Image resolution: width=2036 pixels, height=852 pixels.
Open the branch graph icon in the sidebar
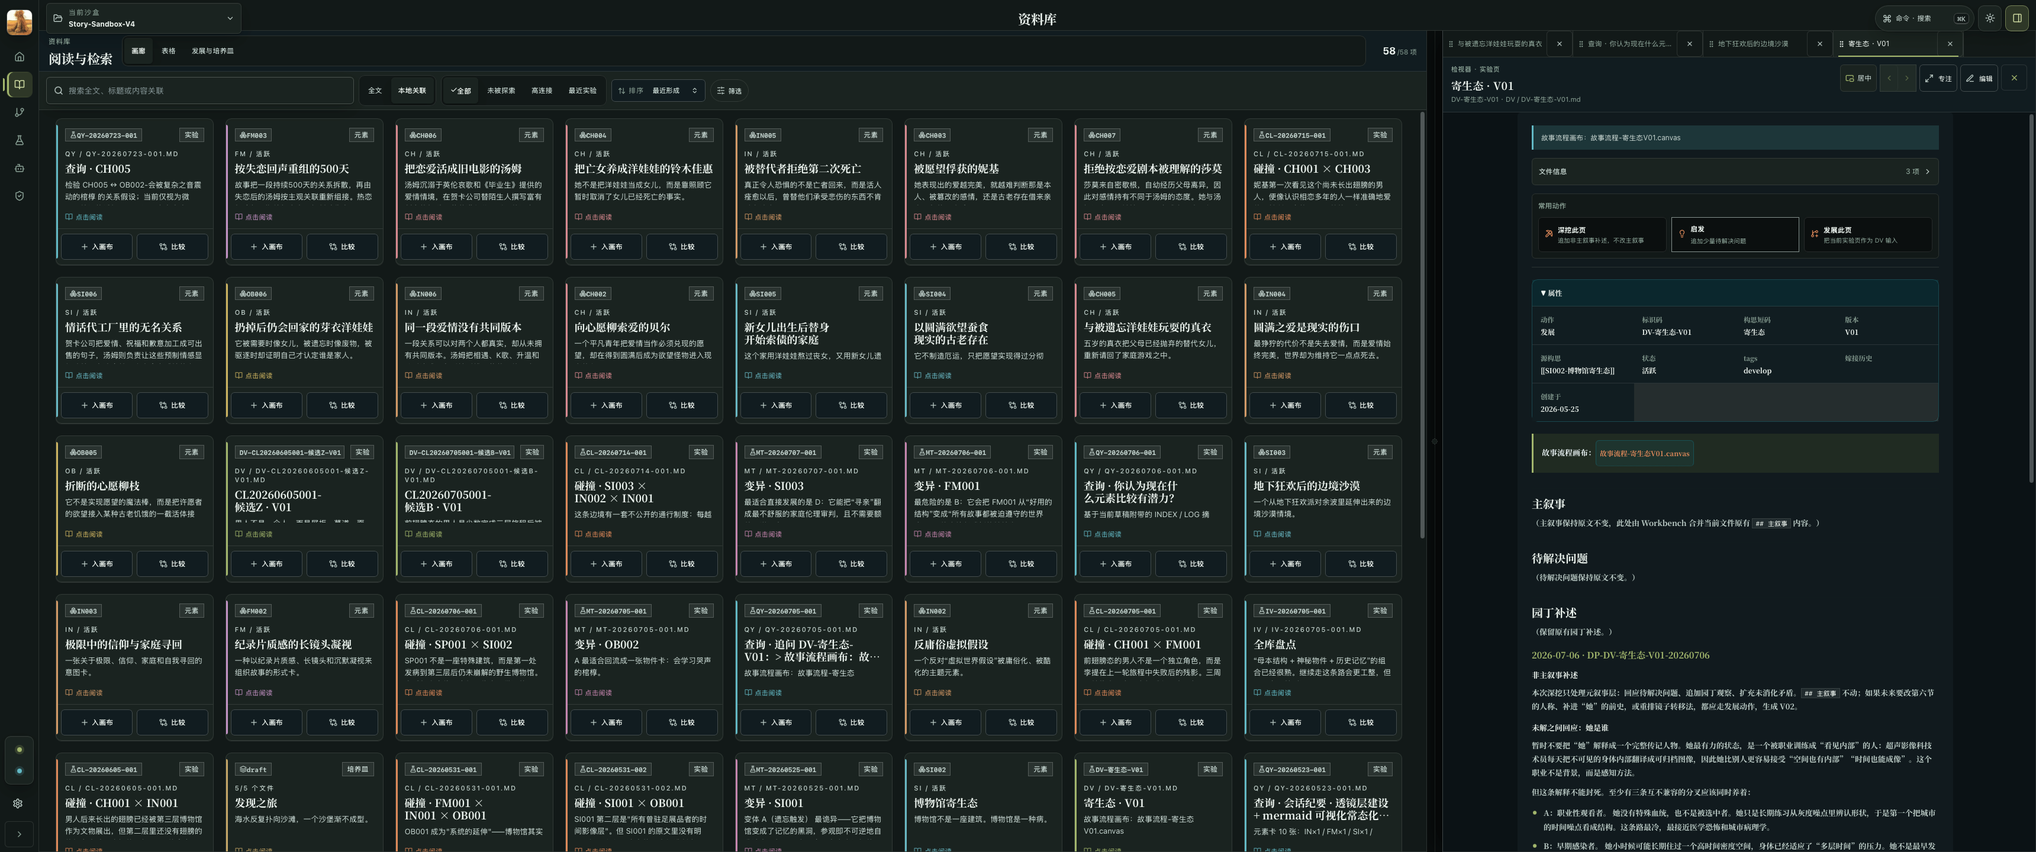pos(19,112)
